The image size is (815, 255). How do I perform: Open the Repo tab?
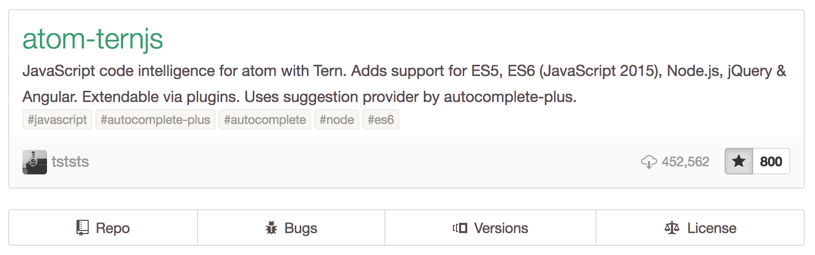click(113, 228)
